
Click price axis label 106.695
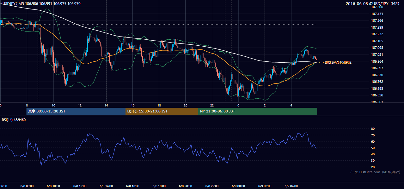point(377,89)
